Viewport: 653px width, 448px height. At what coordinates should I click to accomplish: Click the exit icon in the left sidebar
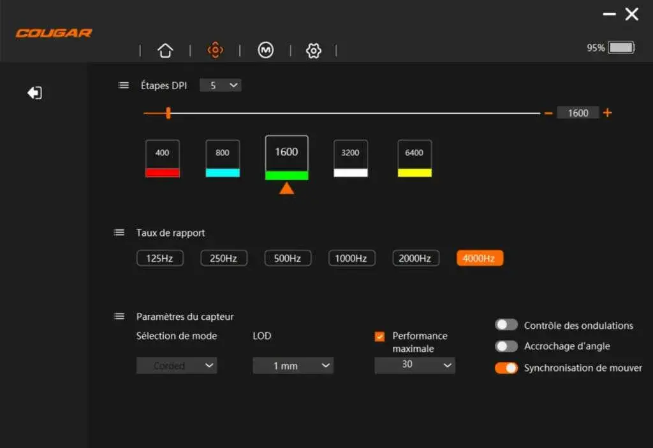35,92
